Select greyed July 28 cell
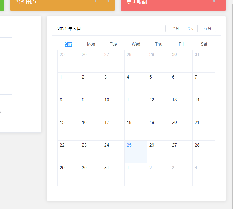The width and height of the screenshot is (233, 209). coord(136,61)
